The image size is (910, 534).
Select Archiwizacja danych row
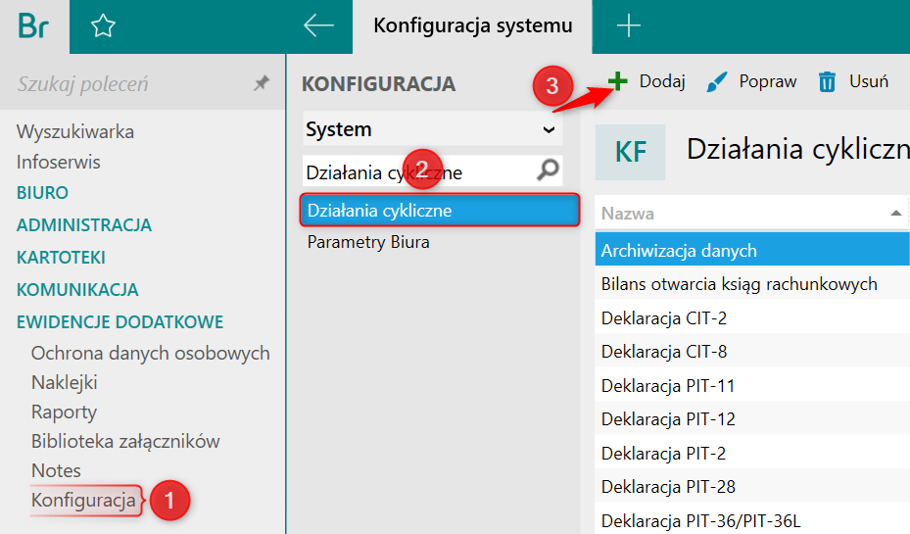(x=752, y=250)
